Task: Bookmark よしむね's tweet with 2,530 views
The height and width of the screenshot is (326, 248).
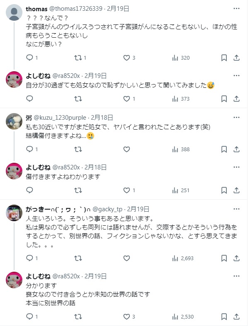Action: click(224, 316)
